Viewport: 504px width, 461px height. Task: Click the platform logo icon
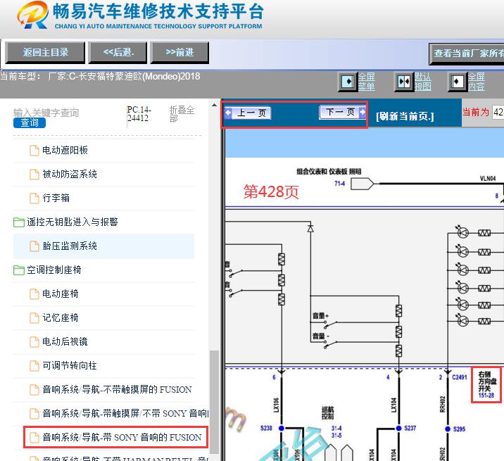(x=33, y=15)
